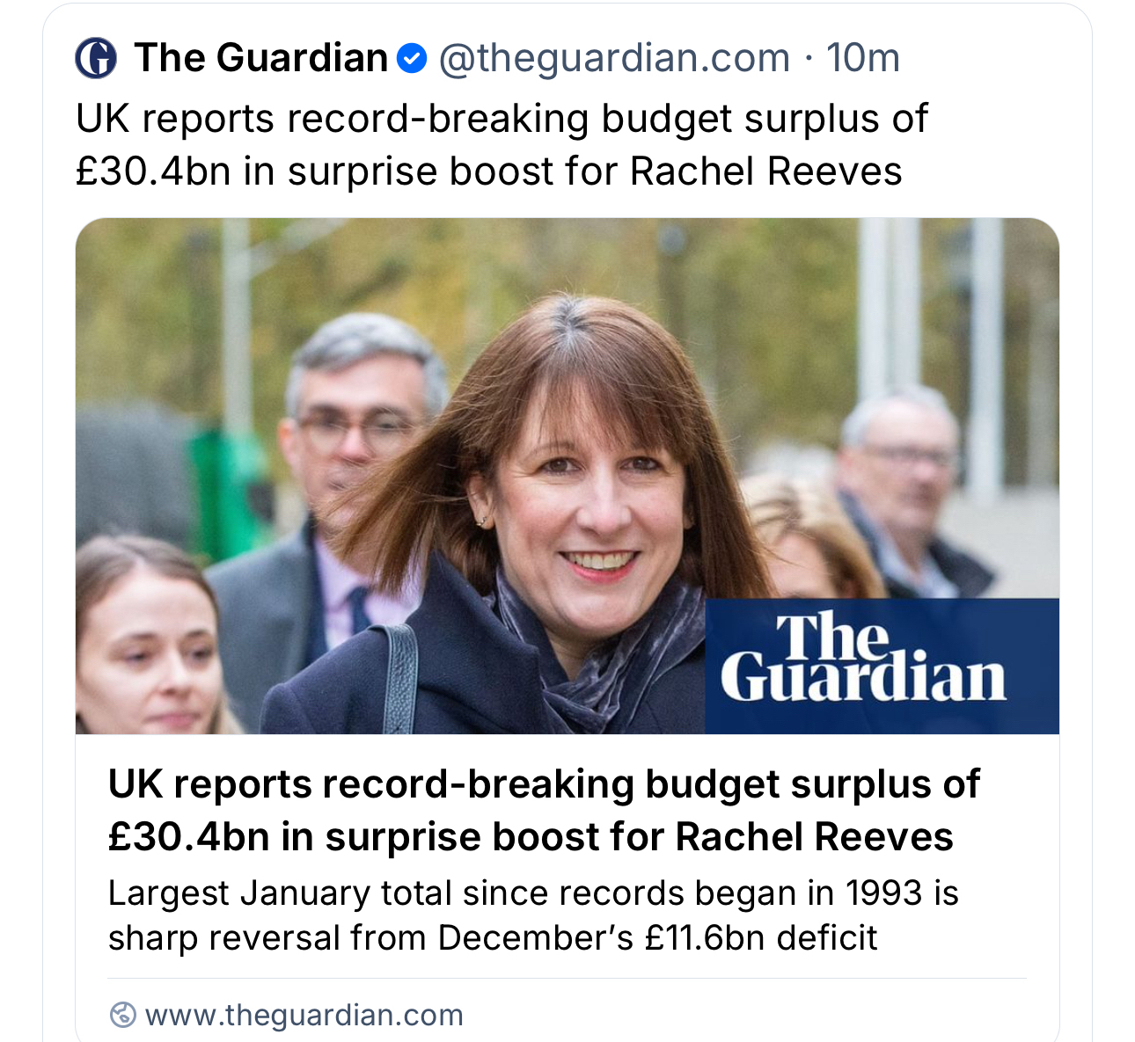The image size is (1135, 1042).
Task: Click the @theguardian.com handle
Action: coord(614,59)
